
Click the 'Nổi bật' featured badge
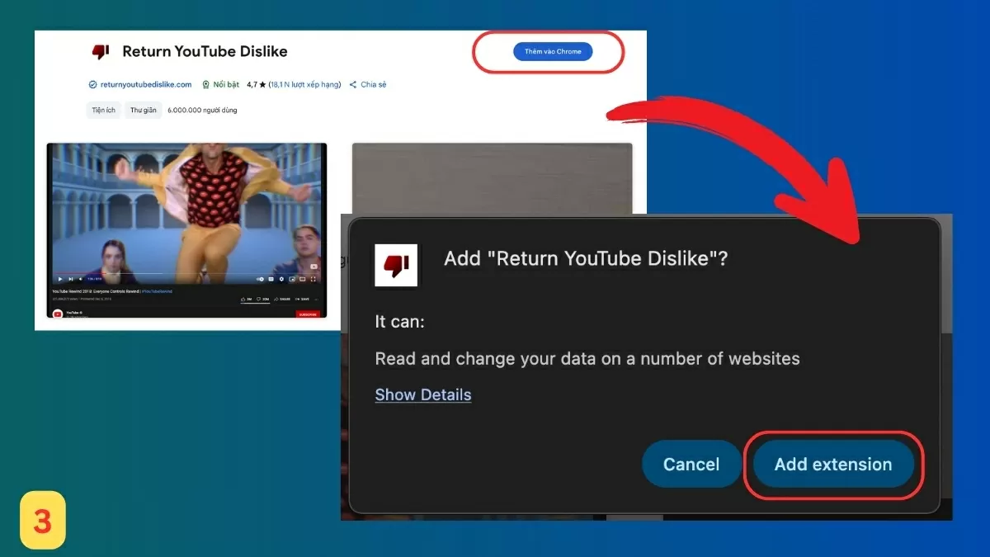220,84
